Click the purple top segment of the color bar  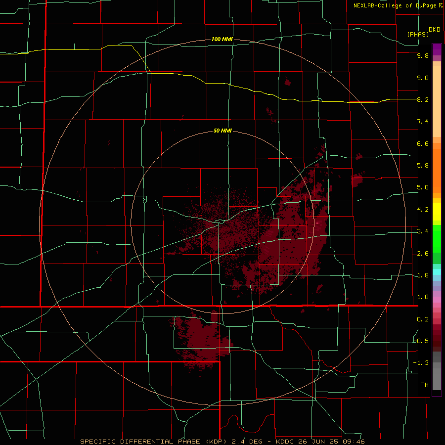pyautogui.click(x=437, y=49)
